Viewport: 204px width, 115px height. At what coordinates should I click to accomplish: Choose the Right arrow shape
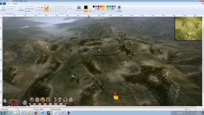pyautogui.click(x=60, y=9)
